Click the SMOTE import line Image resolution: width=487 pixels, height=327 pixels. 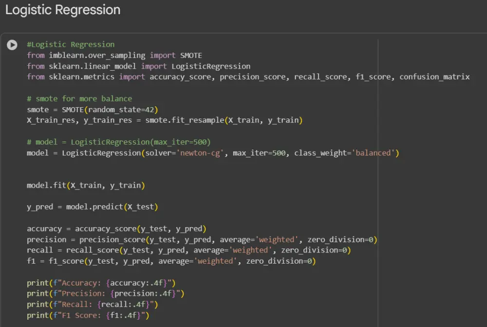click(x=114, y=56)
